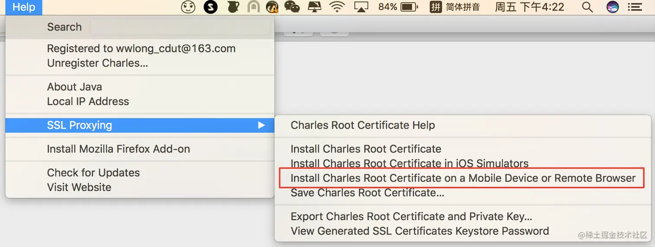Viewport: 655px width, 247px height.
Task: Click the monkey warning icon in menu bar
Action: (x=272, y=7)
